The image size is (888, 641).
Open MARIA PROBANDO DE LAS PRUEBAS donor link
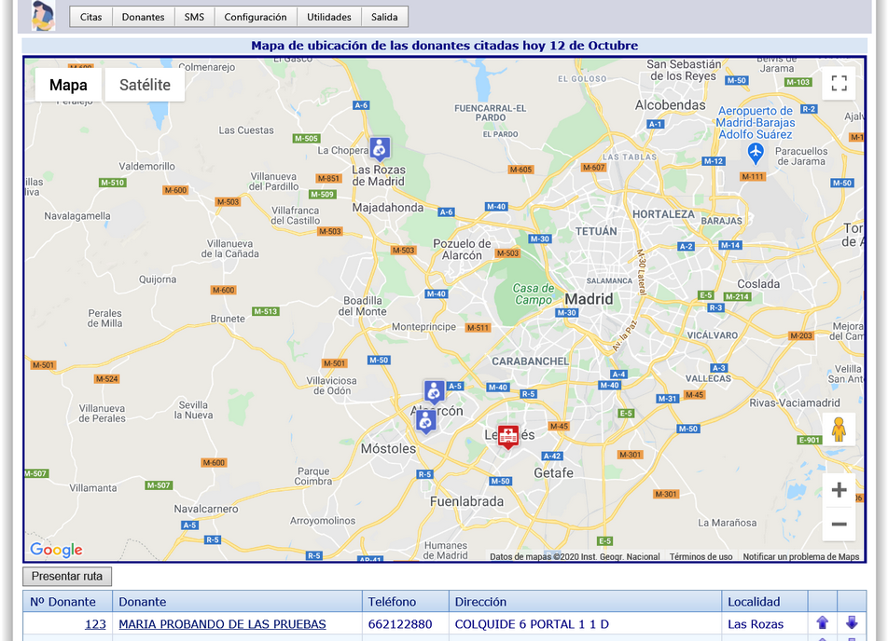point(223,624)
